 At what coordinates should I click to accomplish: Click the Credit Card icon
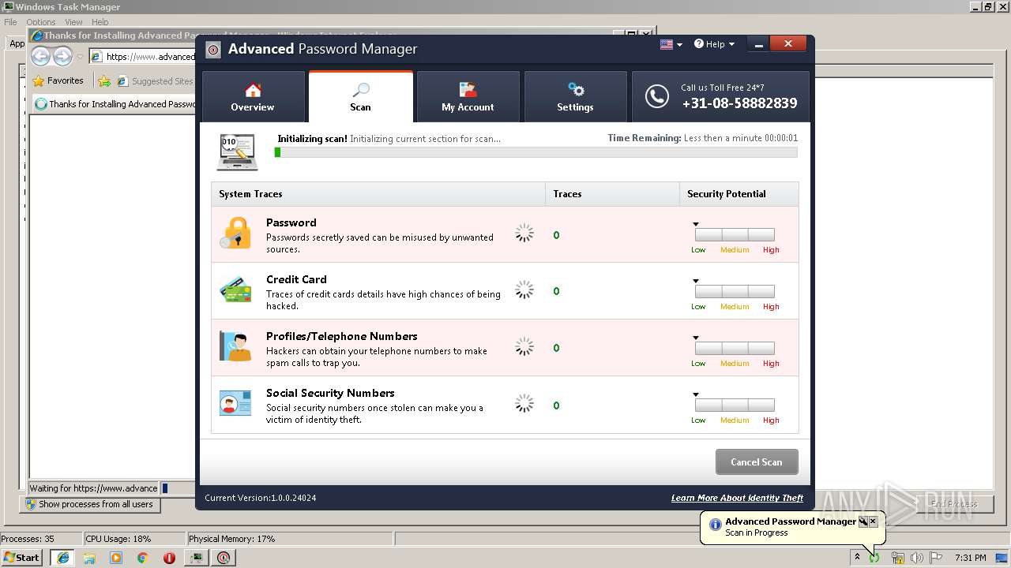[235, 290]
